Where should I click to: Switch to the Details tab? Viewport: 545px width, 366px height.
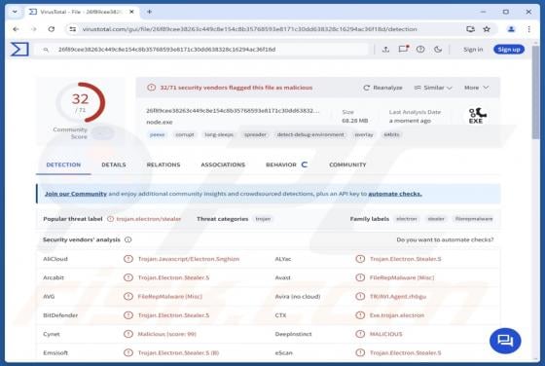pyautogui.click(x=114, y=165)
